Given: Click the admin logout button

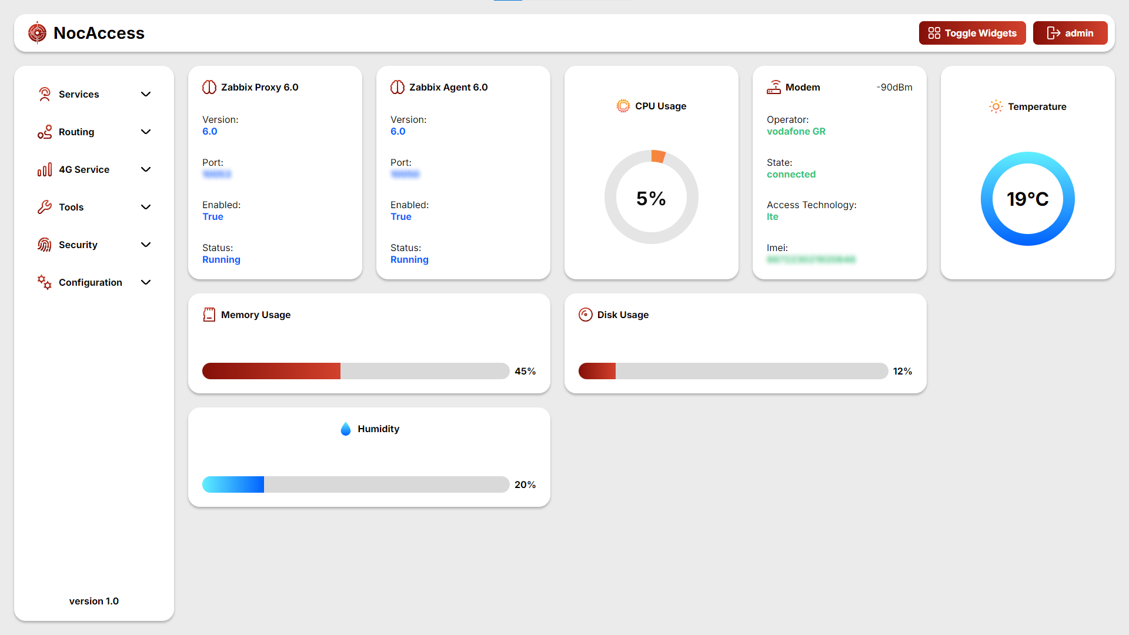Looking at the screenshot, I should point(1070,33).
